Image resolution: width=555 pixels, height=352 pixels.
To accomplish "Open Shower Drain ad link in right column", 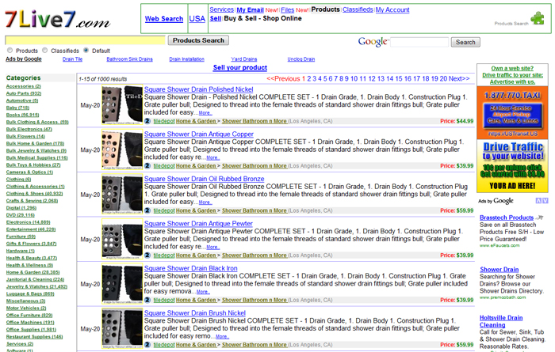I will tap(499, 270).
